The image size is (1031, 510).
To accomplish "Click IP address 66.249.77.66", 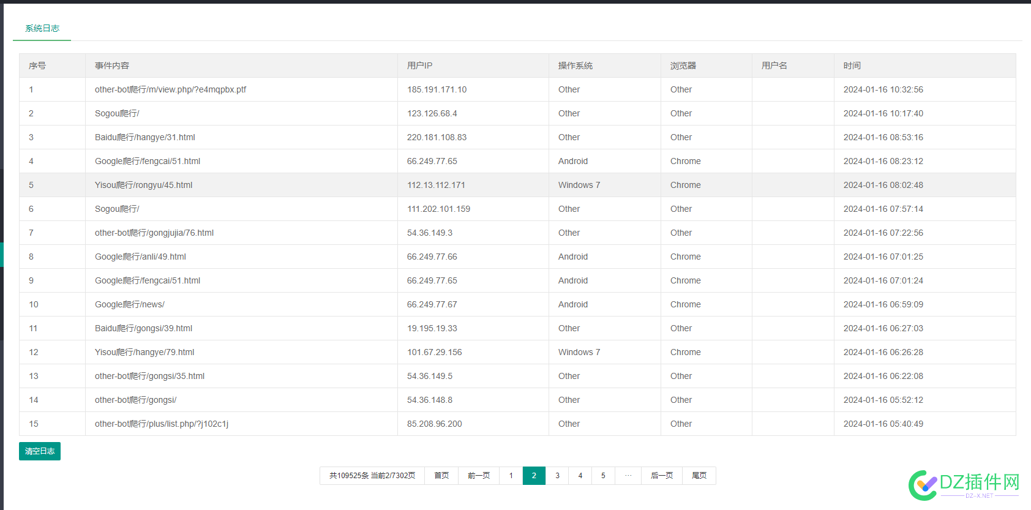I will click(x=432, y=257).
